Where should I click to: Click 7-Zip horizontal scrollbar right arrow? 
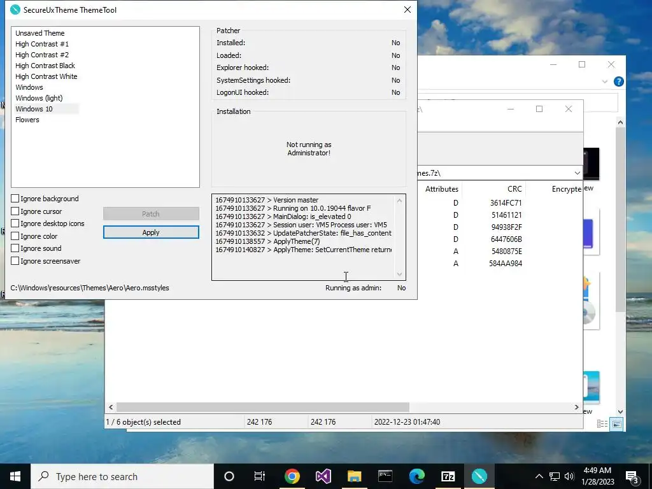[576, 407]
